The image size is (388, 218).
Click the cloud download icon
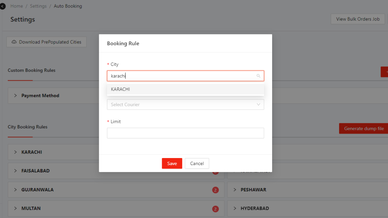(14, 42)
